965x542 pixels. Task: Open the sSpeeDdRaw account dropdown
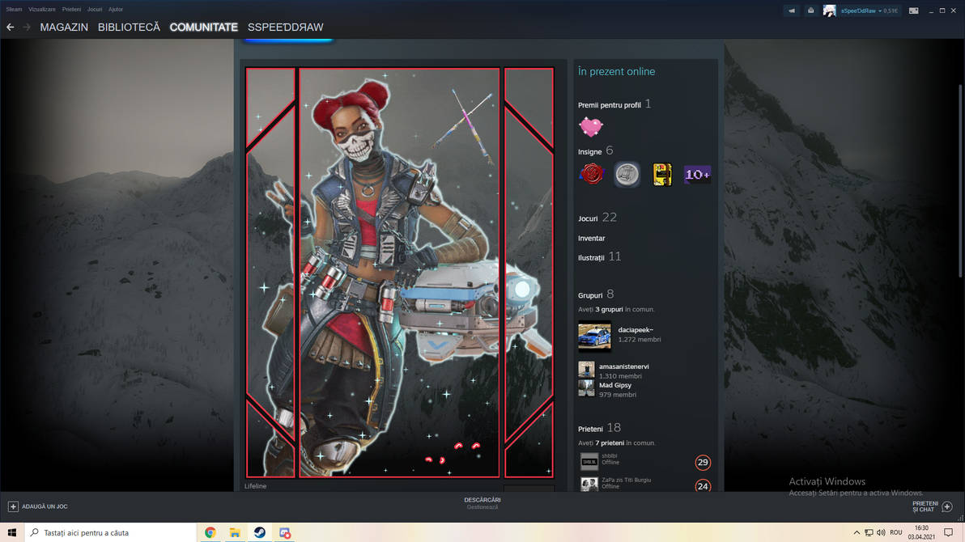point(860,11)
